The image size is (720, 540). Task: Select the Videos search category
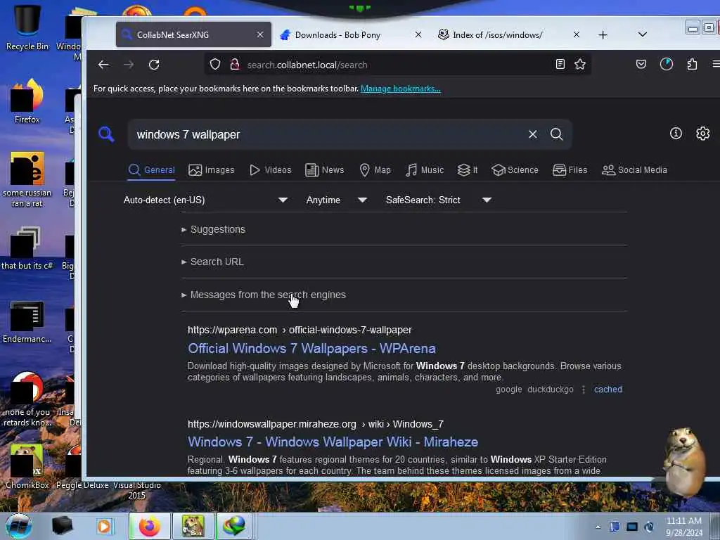pyautogui.click(x=271, y=170)
